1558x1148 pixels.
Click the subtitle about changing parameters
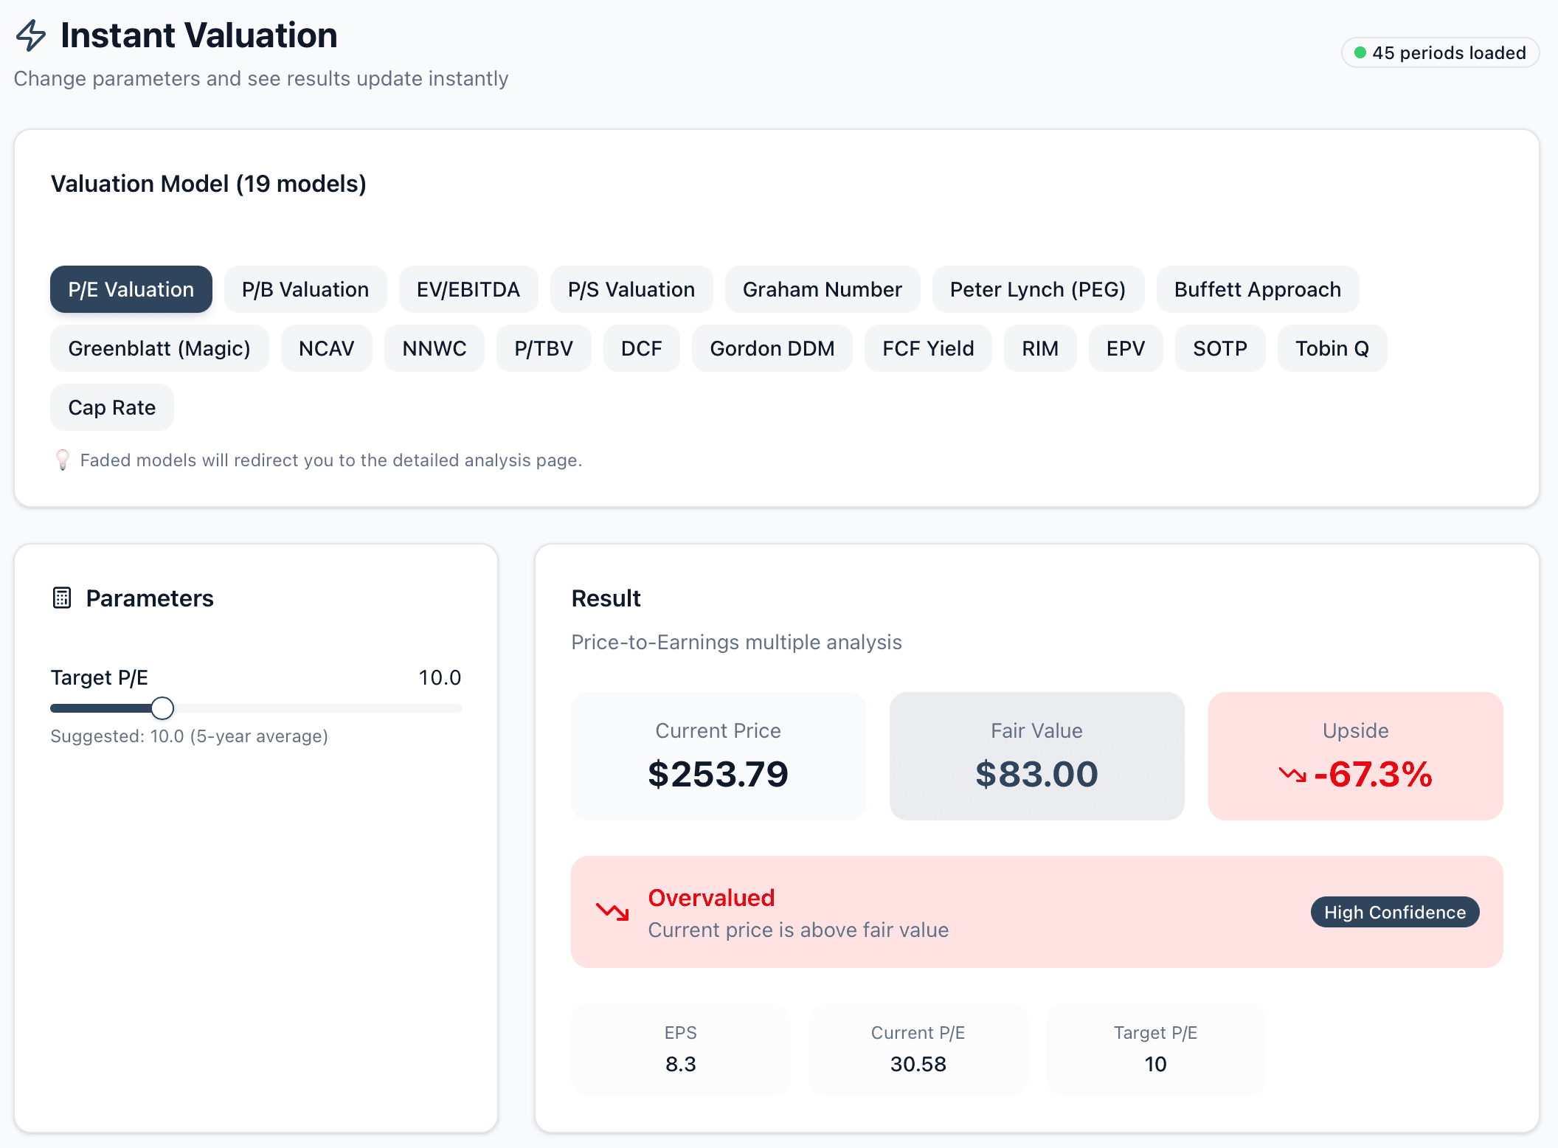coord(261,78)
